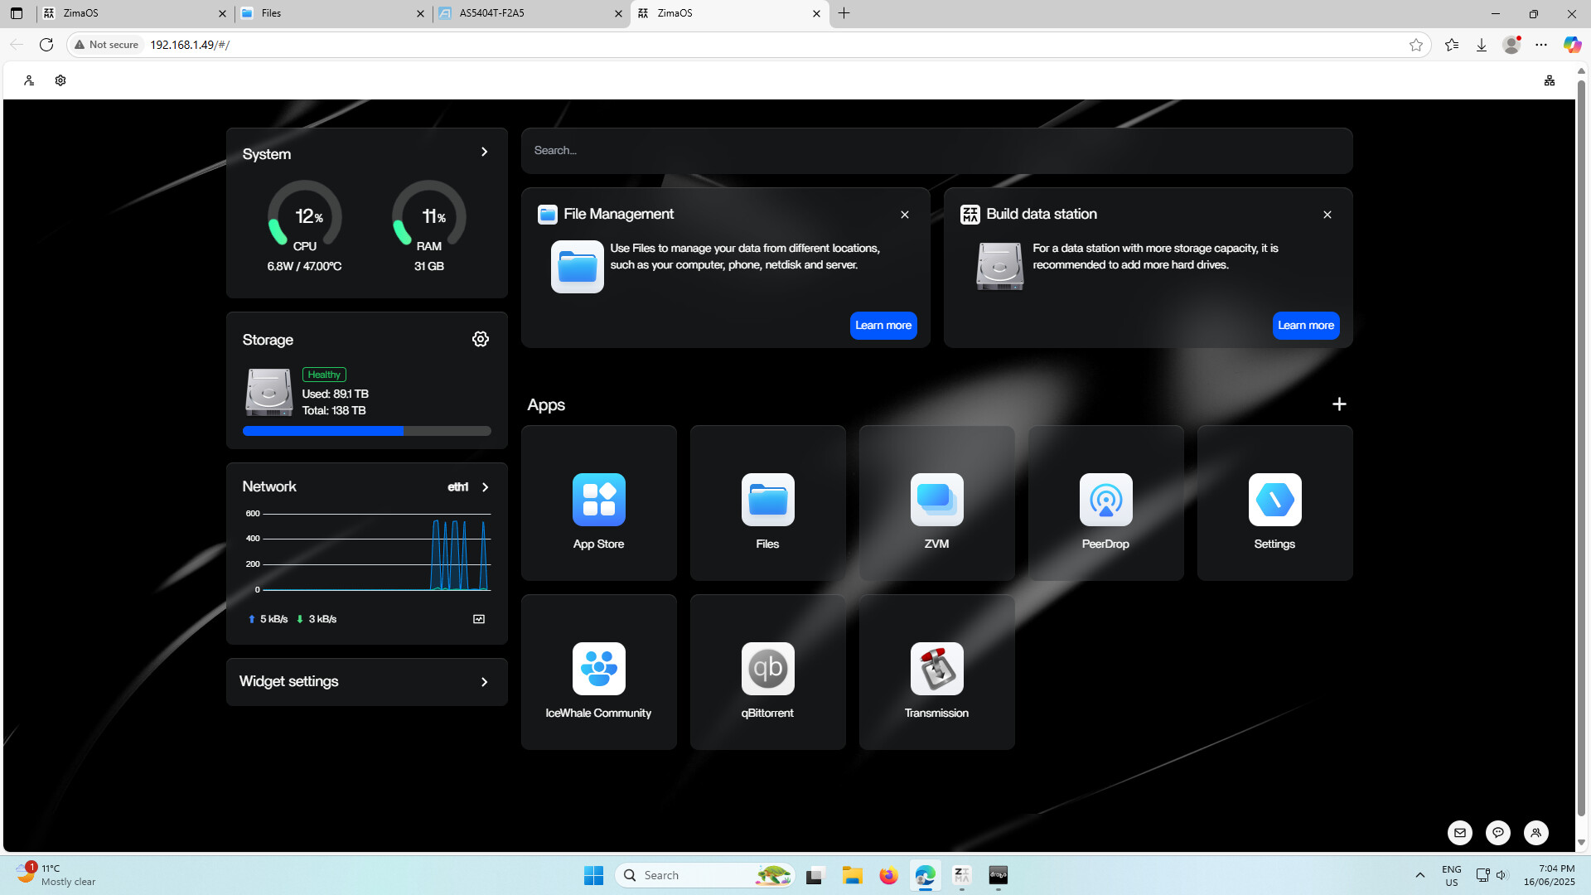
Task: Click the Used: 89.1 TB text
Action: [x=336, y=394]
